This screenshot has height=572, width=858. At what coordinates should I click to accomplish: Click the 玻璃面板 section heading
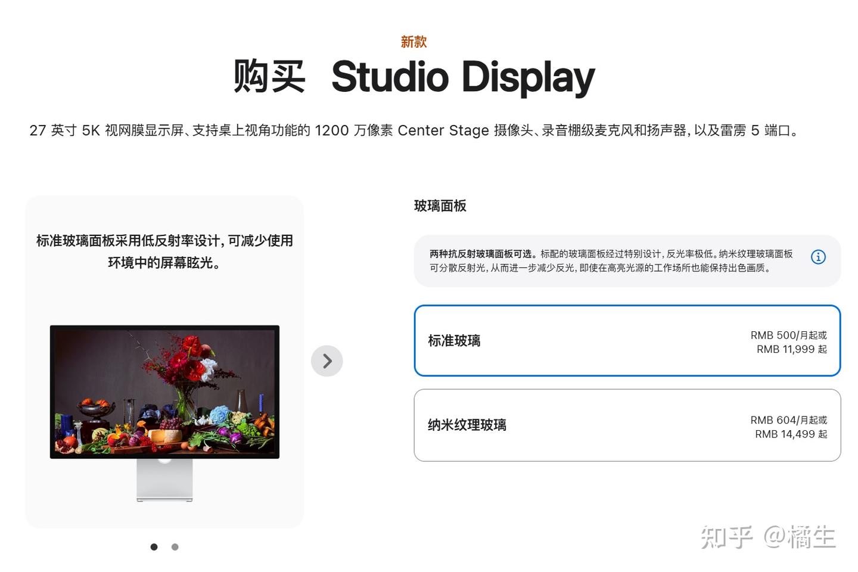440,206
